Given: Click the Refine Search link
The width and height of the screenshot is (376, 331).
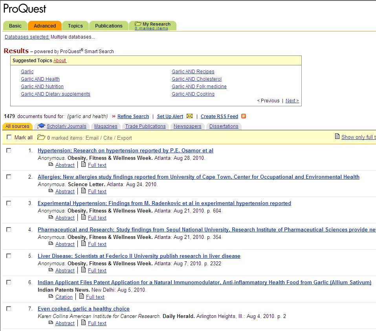Looking at the screenshot, I should pyautogui.click(x=133, y=116).
